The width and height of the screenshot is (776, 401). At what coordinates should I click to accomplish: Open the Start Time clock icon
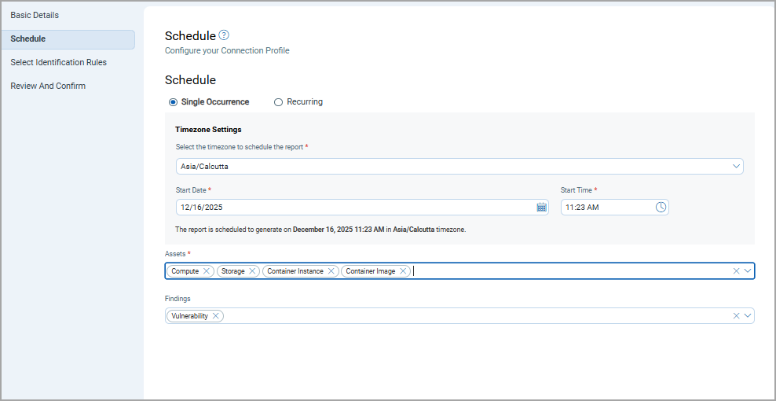point(661,208)
